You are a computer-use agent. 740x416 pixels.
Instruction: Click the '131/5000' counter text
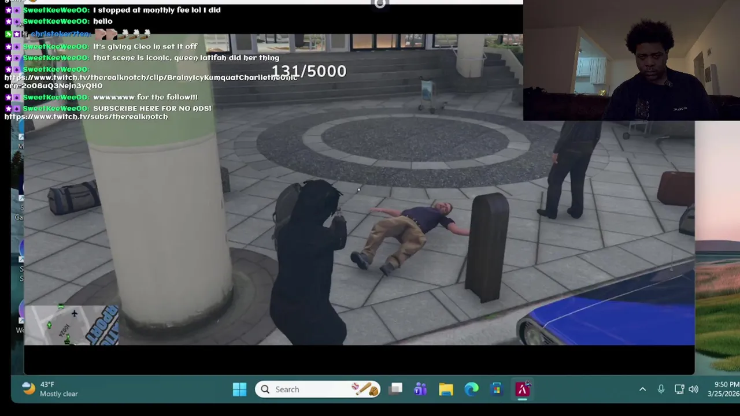pyautogui.click(x=309, y=71)
